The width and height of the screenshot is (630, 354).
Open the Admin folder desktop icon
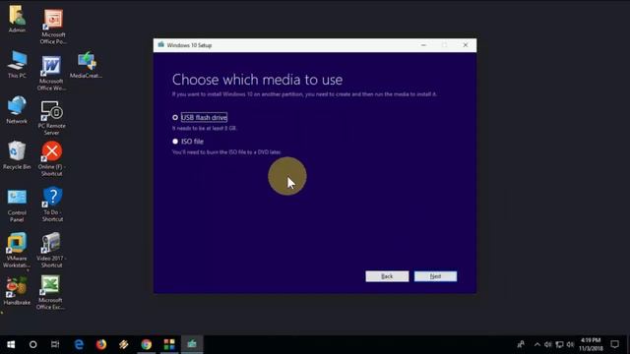(17, 19)
